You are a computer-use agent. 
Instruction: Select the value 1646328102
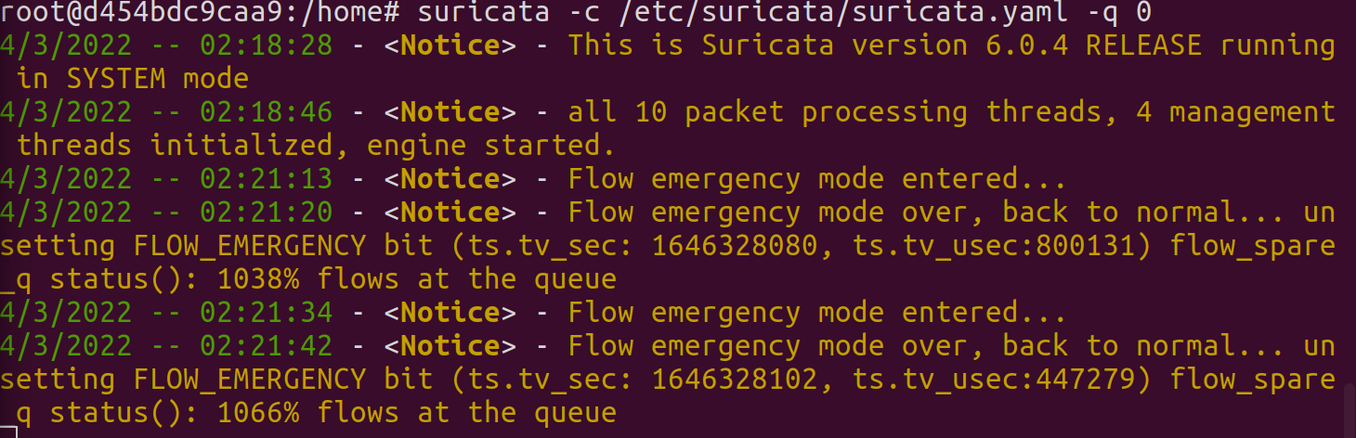735,380
